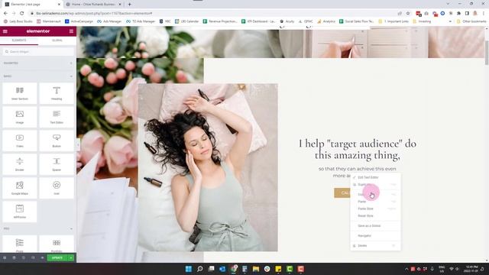Collapse the Elementor panel with side handle
This screenshot has width=489, height=275.
(78, 144)
